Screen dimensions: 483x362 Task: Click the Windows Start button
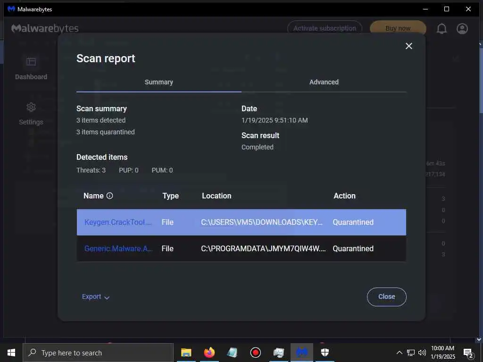[11, 353]
